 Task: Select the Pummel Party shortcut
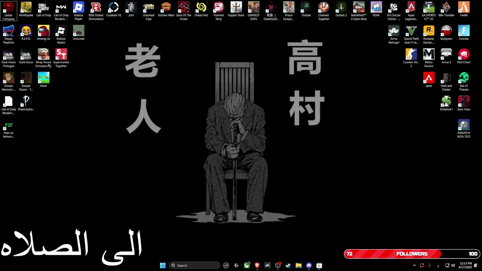click(218, 11)
